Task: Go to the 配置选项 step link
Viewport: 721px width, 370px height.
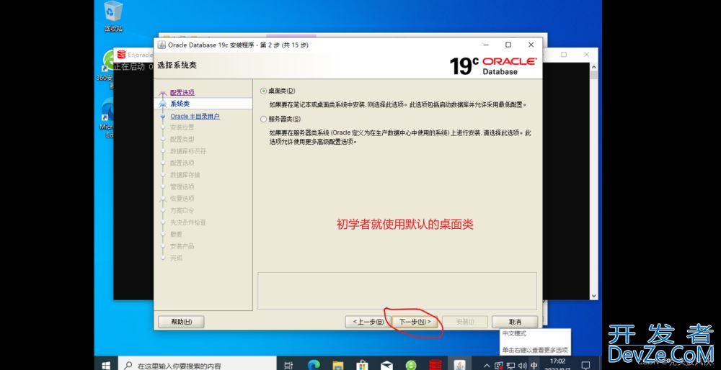Action: 182,92
